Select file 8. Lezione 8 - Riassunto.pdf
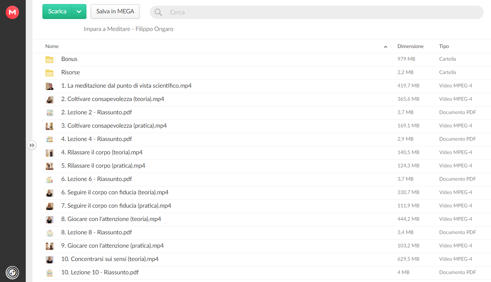 tap(96, 232)
